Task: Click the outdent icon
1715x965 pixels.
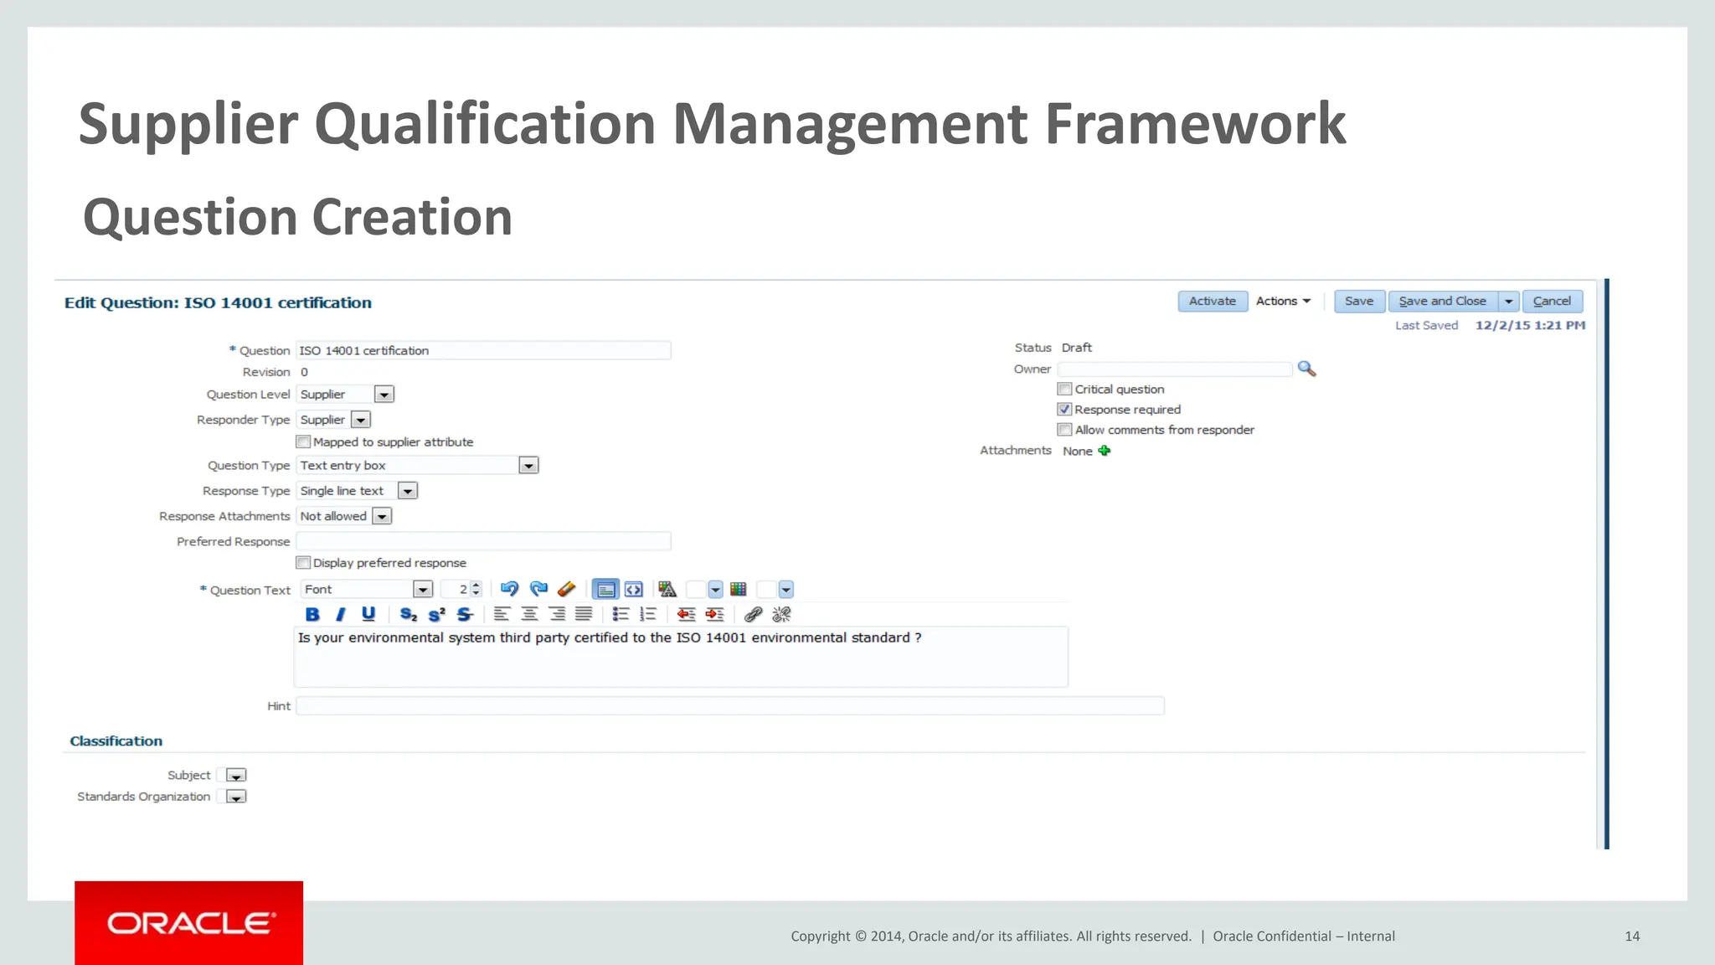Action: [x=687, y=614]
